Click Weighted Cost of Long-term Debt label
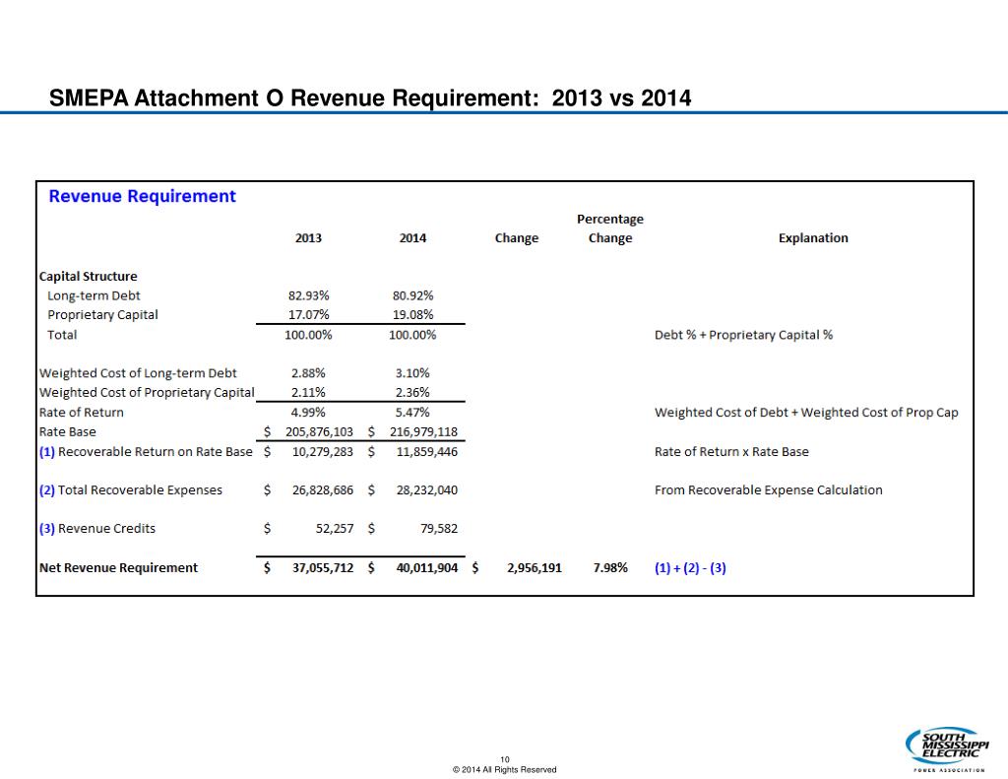The height and width of the screenshot is (779, 1008). click(x=138, y=373)
